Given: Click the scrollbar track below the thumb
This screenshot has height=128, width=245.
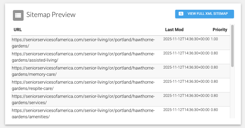Looking at the screenshot, I should coord(232,93).
